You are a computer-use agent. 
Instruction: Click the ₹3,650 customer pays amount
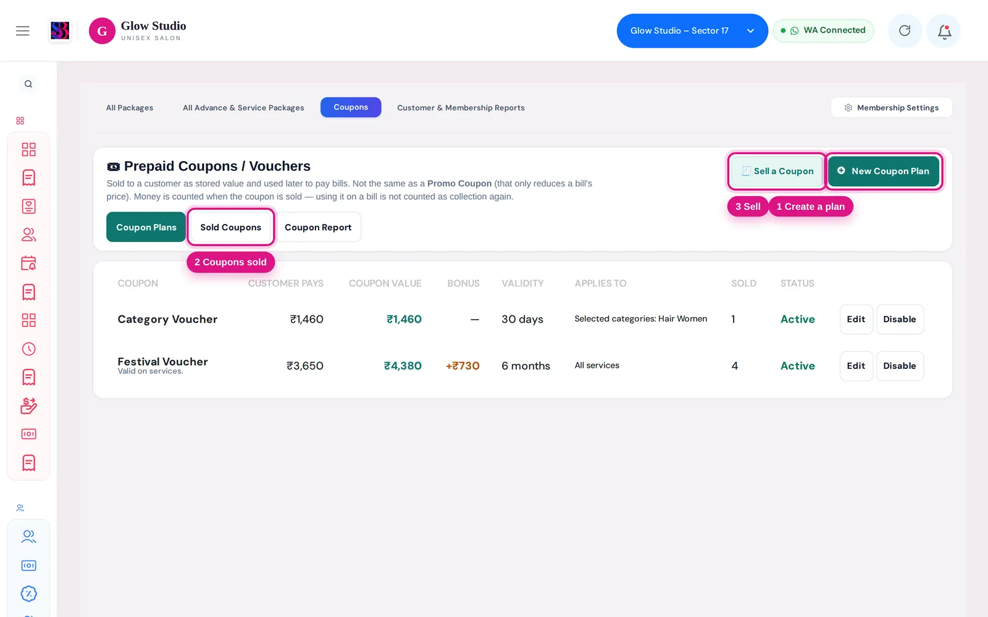(x=305, y=366)
